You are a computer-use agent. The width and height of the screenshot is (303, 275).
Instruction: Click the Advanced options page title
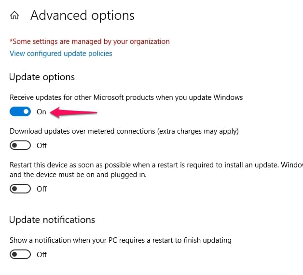click(x=83, y=15)
